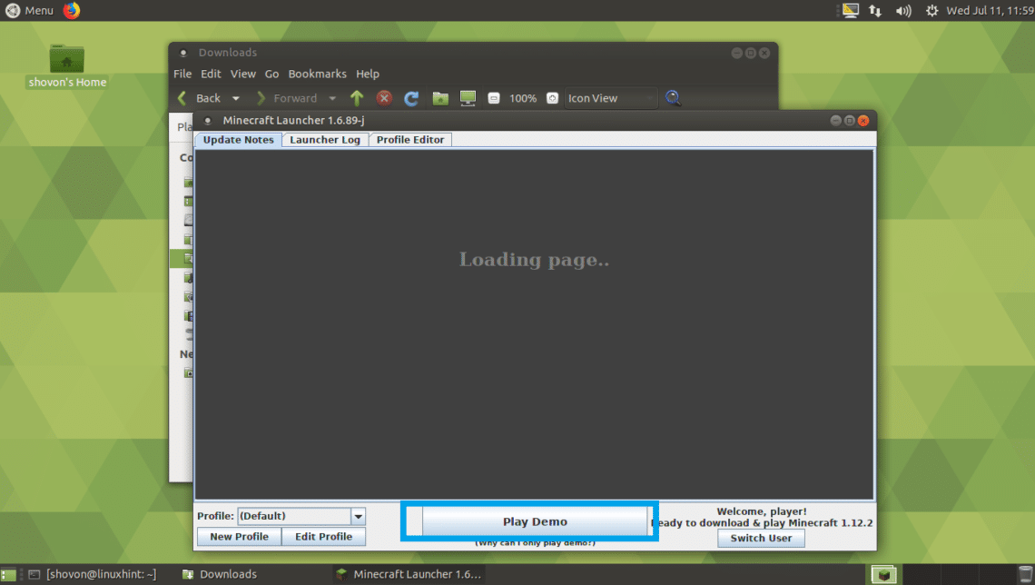The width and height of the screenshot is (1035, 585).
Task: Open the Trash icon in the bottom panel
Action: pyautogui.click(x=1025, y=574)
